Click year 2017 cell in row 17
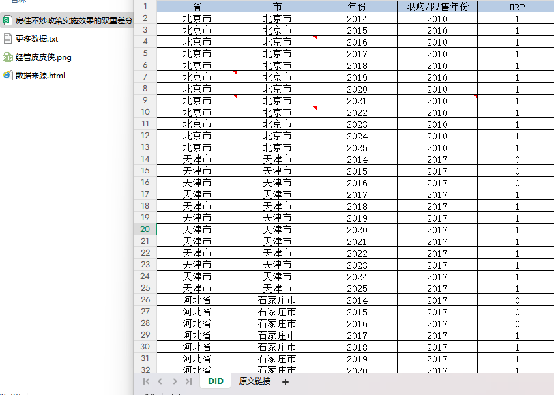The width and height of the screenshot is (554, 395). coord(357,194)
